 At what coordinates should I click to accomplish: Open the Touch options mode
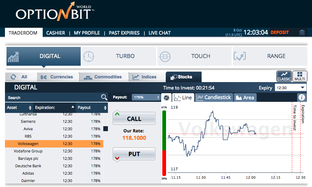pyautogui.click(x=194, y=56)
